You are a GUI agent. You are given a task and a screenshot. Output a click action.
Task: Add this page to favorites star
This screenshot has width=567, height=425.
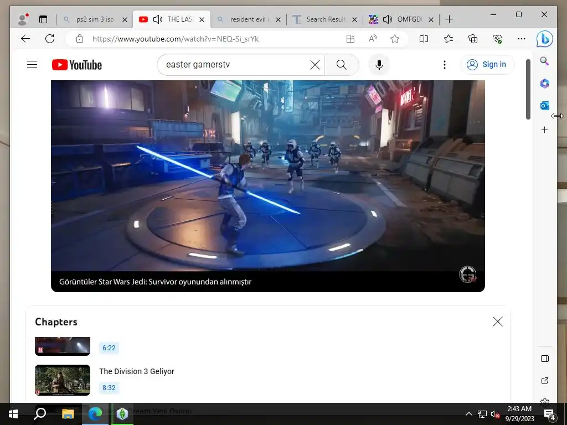[394, 39]
